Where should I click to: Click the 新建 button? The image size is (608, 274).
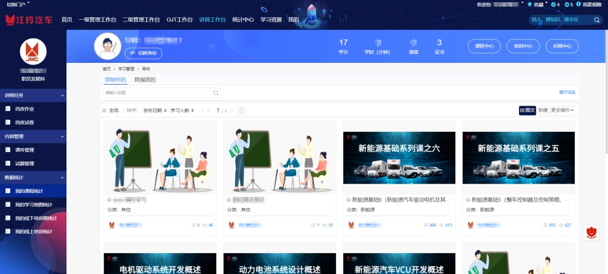click(543, 111)
